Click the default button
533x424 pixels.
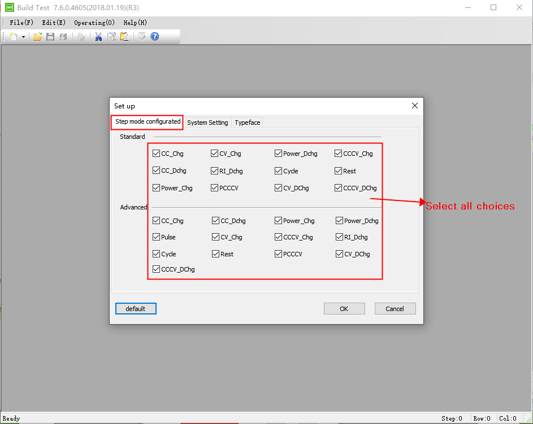pos(136,309)
